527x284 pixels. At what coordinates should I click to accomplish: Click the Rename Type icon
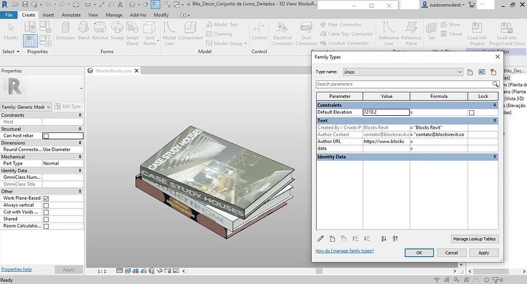[x=482, y=72]
